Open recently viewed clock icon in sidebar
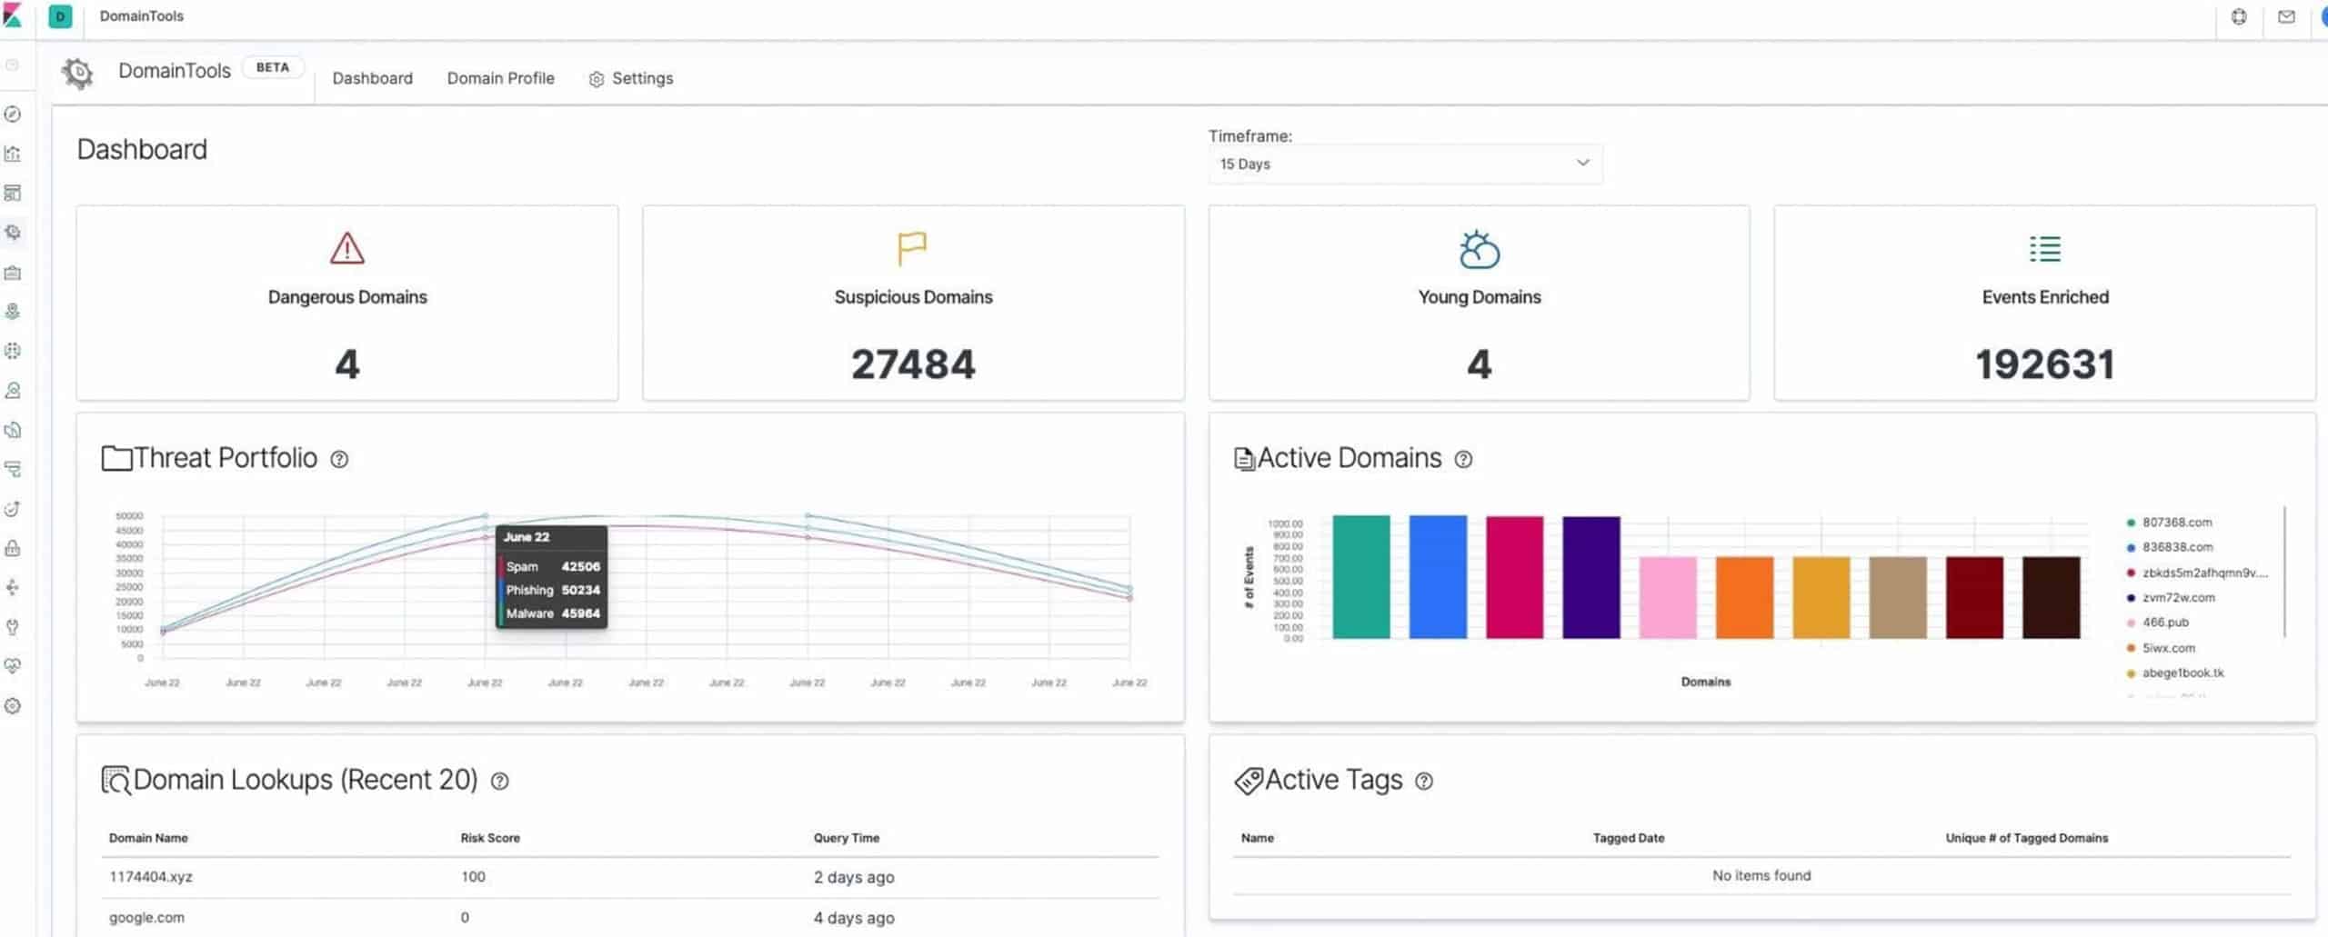2328x937 pixels. pyautogui.click(x=13, y=65)
